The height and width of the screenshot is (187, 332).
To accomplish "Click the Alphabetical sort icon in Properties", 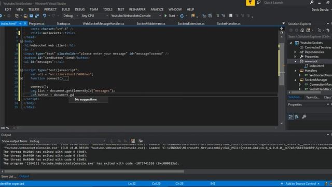I will click(x=297, y=116).
